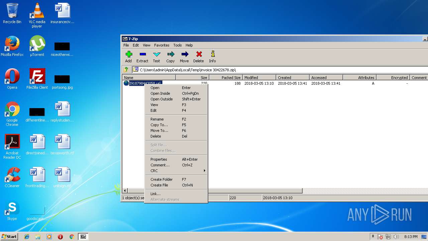Image resolution: width=428 pixels, height=241 pixels.
Task: Select the µTorrent desktop shortcut
Action: pyautogui.click(x=37, y=46)
